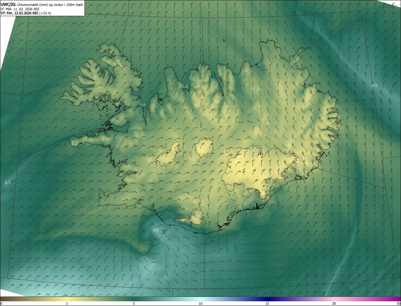Click the 4.8 value label by the fjord

[143, 105]
